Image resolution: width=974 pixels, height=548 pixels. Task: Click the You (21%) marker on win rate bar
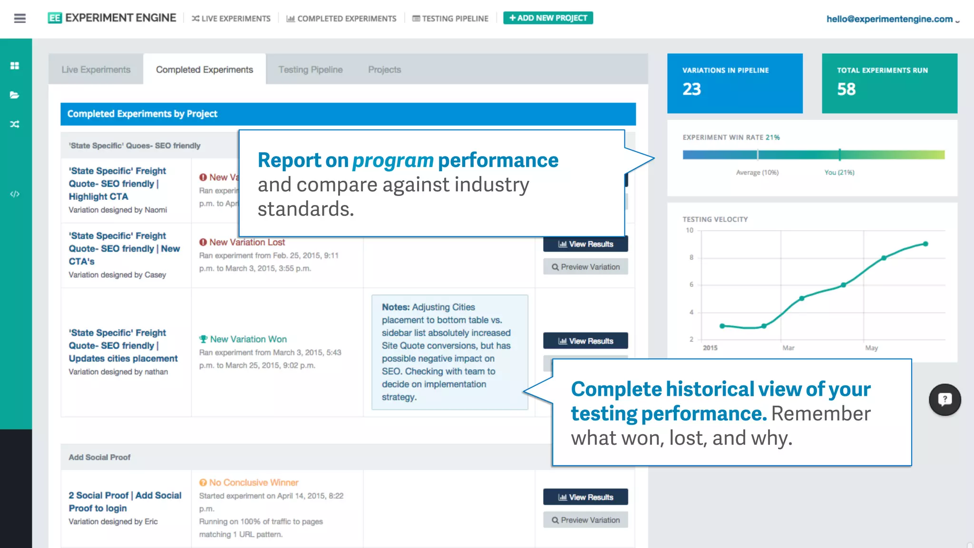(x=839, y=155)
